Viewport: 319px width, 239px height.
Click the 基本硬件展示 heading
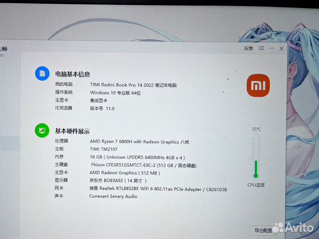coord(72,131)
